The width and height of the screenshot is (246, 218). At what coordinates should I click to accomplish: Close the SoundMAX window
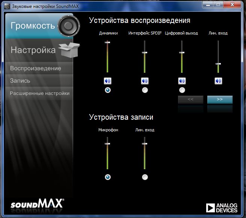click(x=232, y=5)
